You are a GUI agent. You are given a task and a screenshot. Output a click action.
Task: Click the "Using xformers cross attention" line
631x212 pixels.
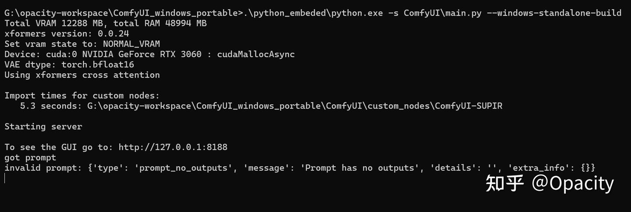pos(82,75)
